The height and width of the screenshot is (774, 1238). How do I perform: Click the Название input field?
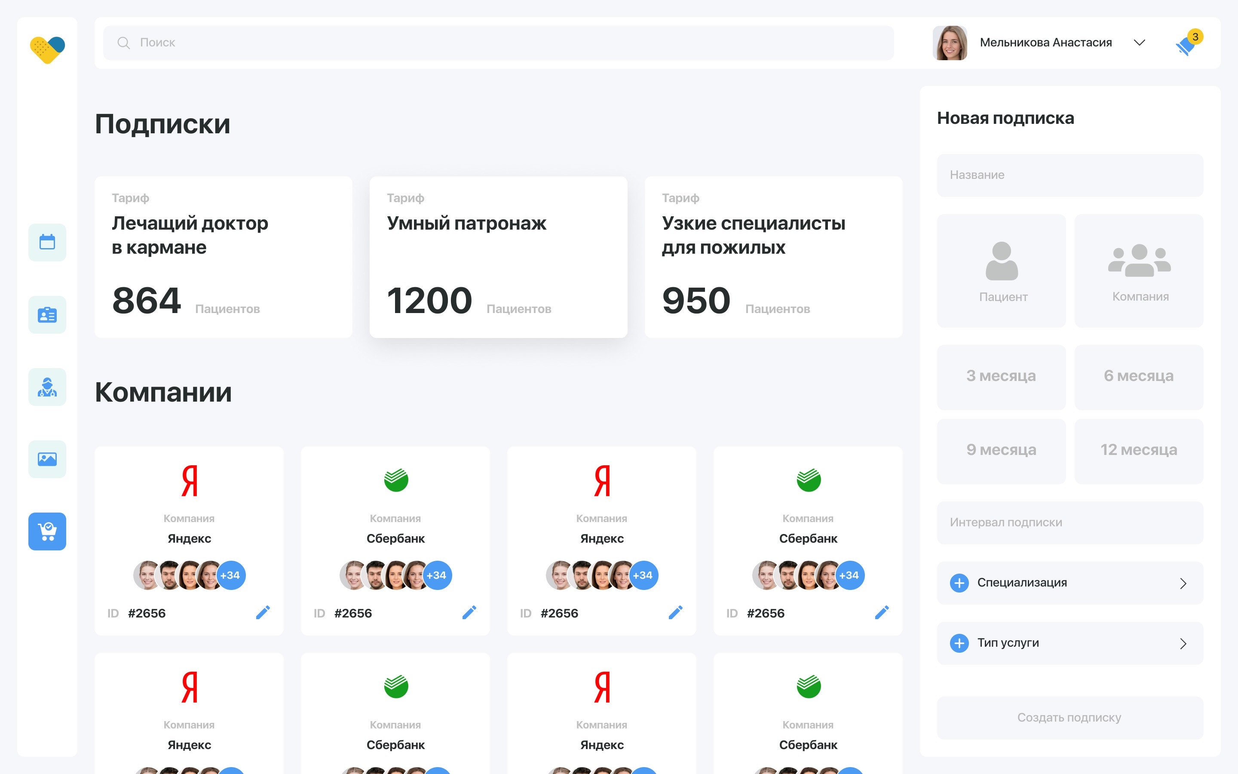coord(1069,175)
